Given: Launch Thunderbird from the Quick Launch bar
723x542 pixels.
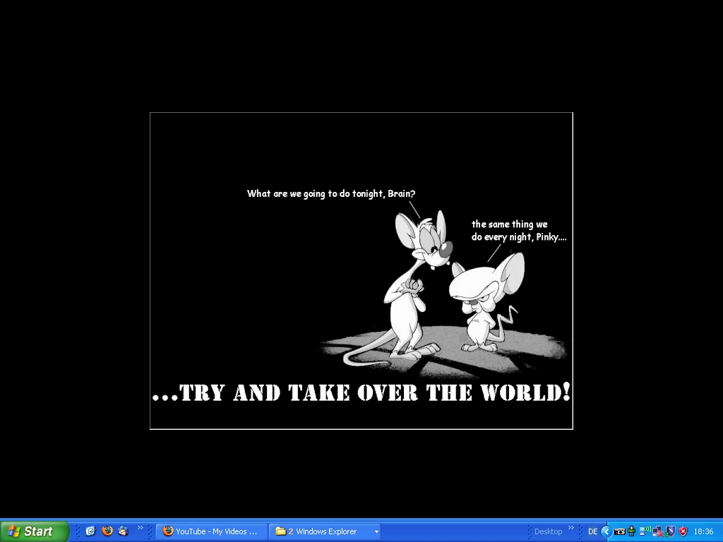Looking at the screenshot, I should tap(124, 531).
